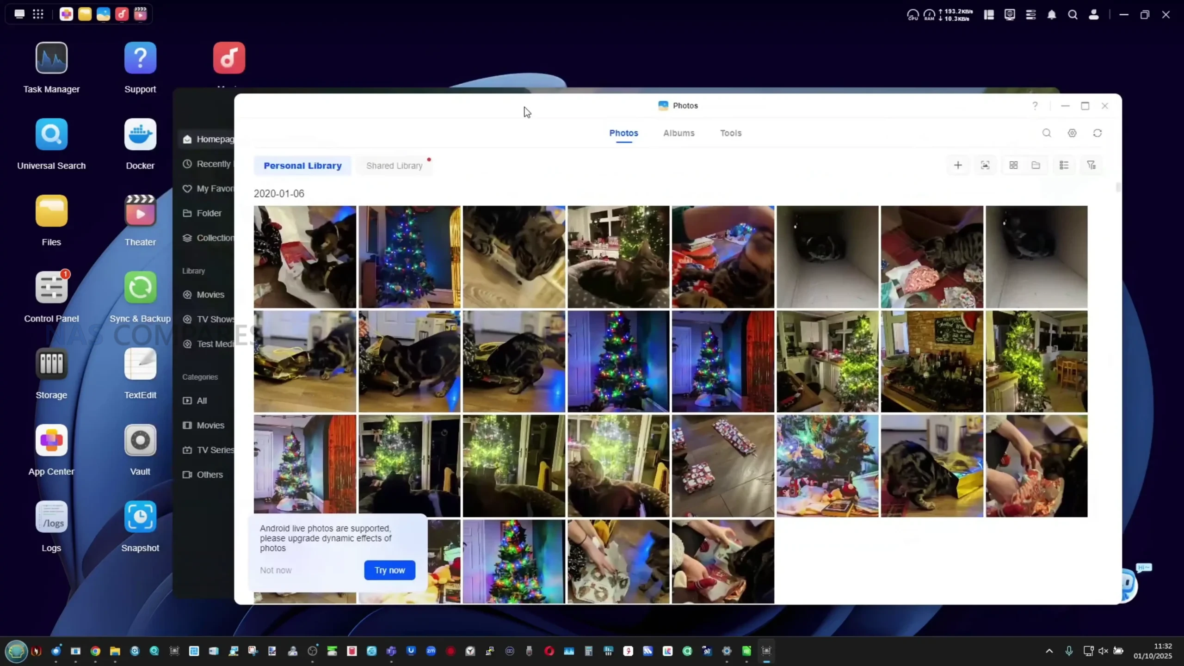Open the Docker desktop icon
The width and height of the screenshot is (1184, 666).
pos(140,135)
